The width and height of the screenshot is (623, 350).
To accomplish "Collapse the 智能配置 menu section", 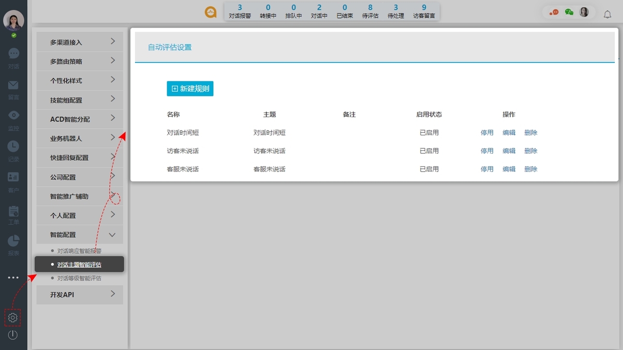I will click(79, 234).
